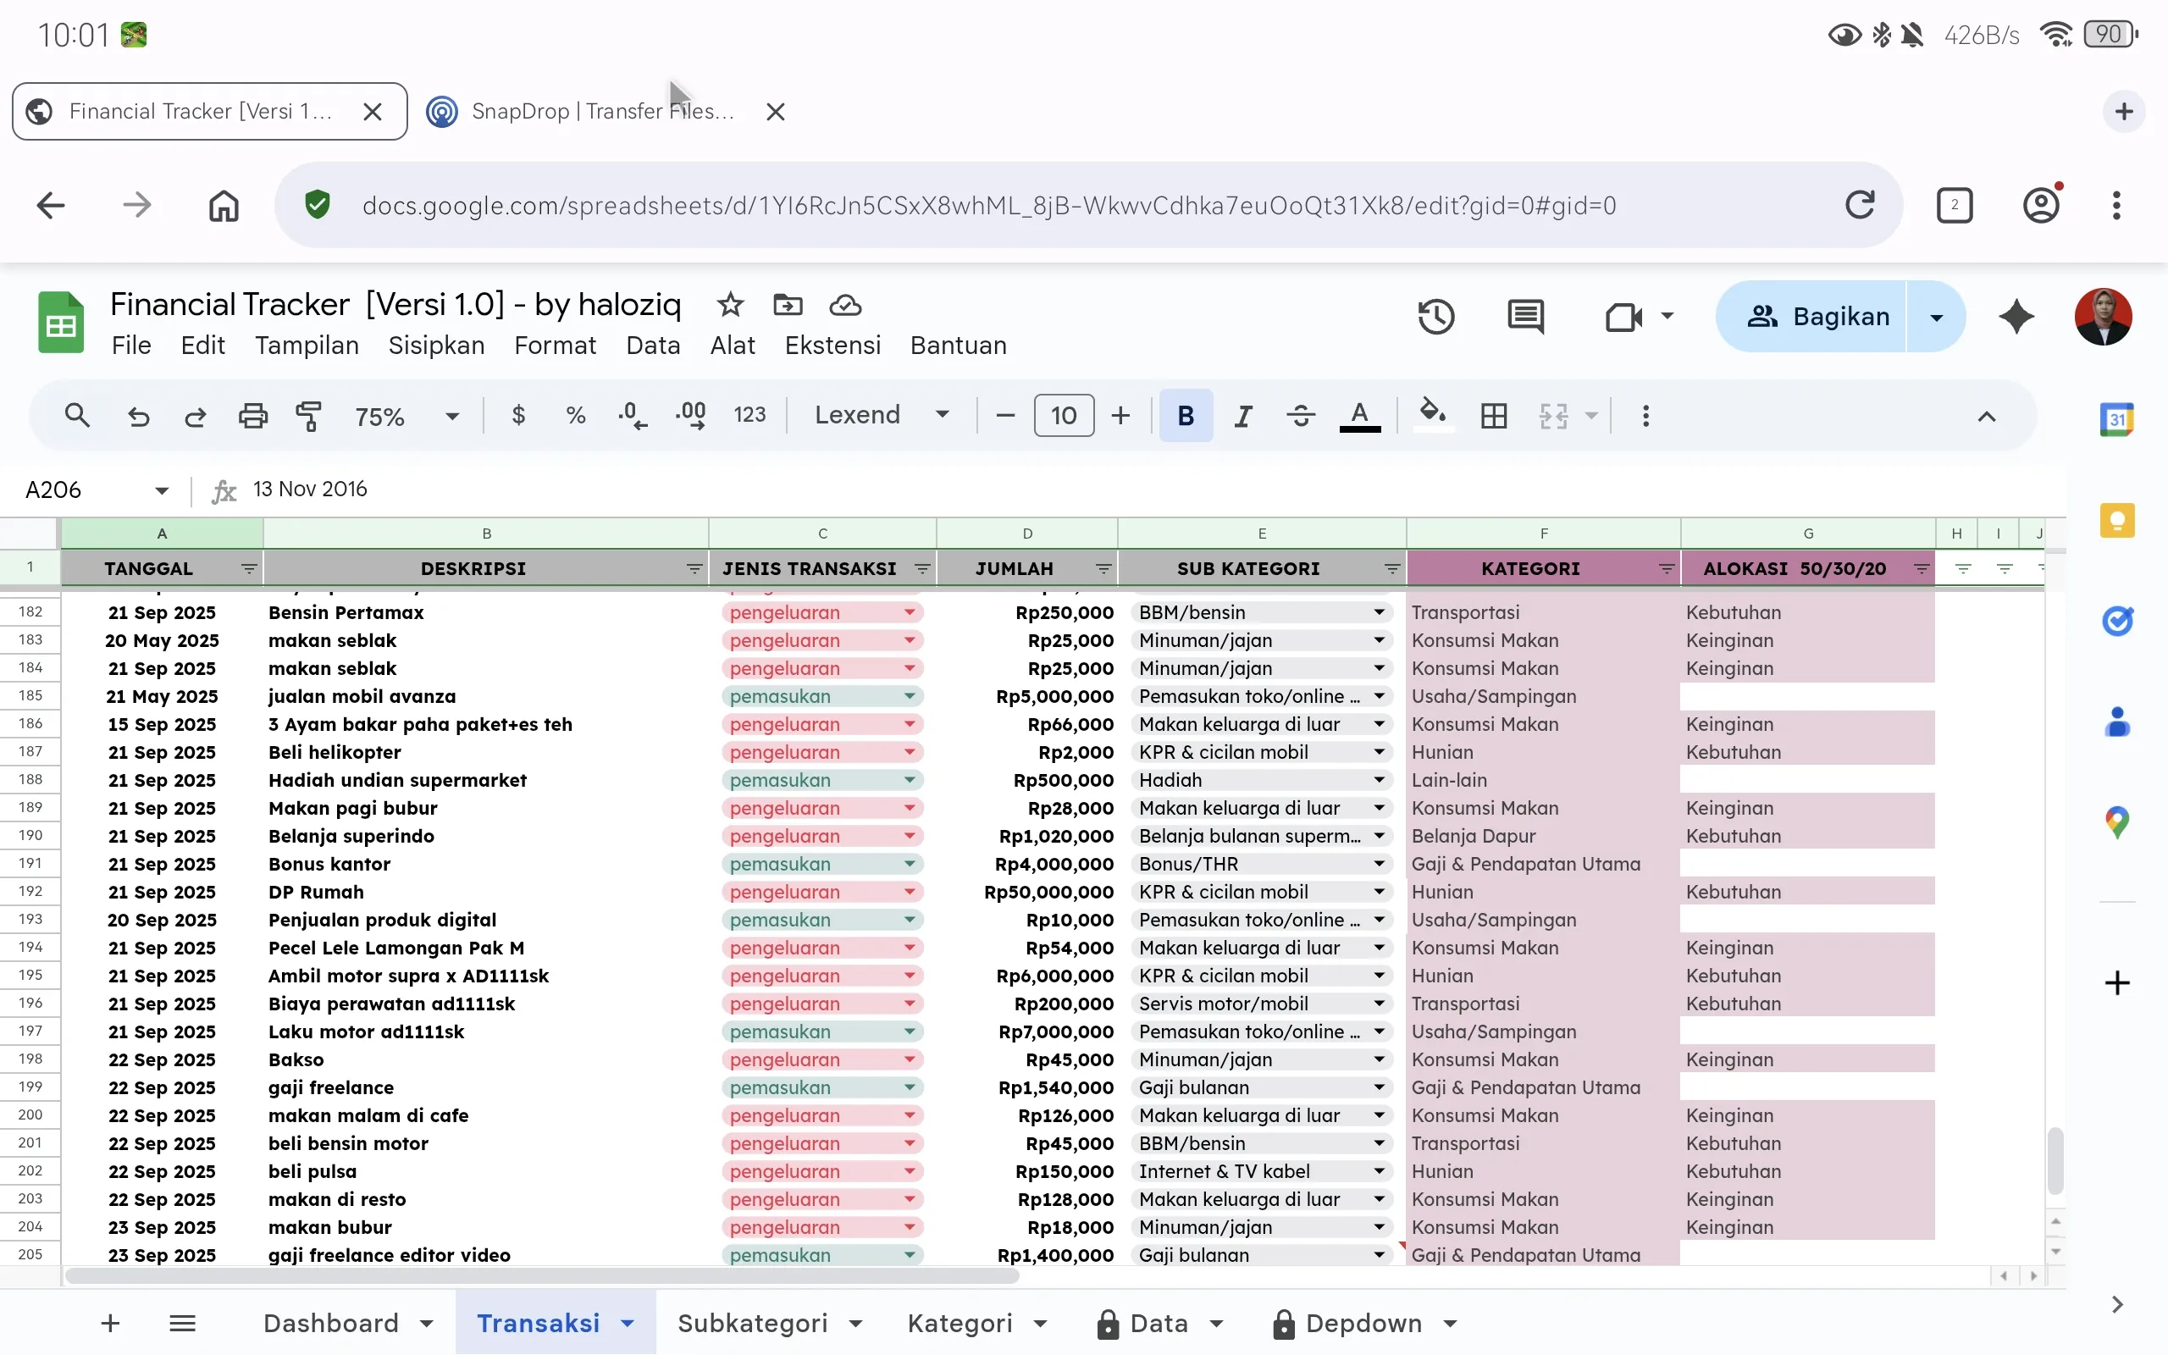Switch to the Dashboard sheet tab
This screenshot has height=1355, width=2168.
(330, 1323)
